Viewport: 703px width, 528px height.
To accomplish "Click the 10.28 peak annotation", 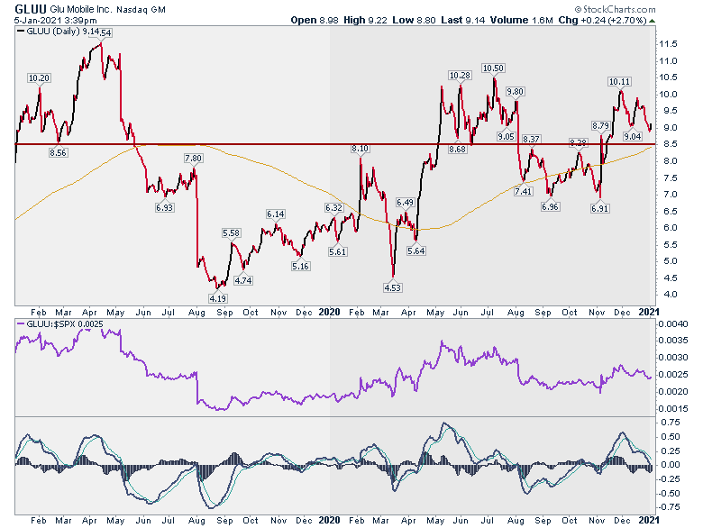I will tap(460, 76).
